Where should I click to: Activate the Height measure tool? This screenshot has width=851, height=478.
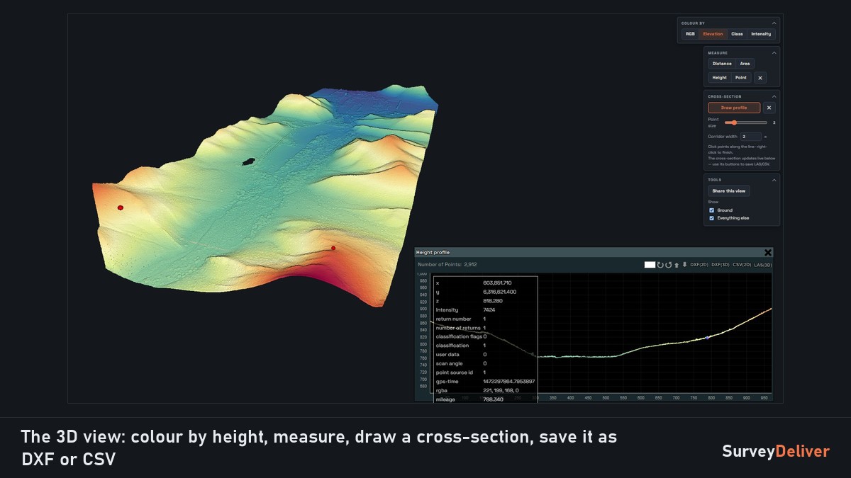(720, 78)
